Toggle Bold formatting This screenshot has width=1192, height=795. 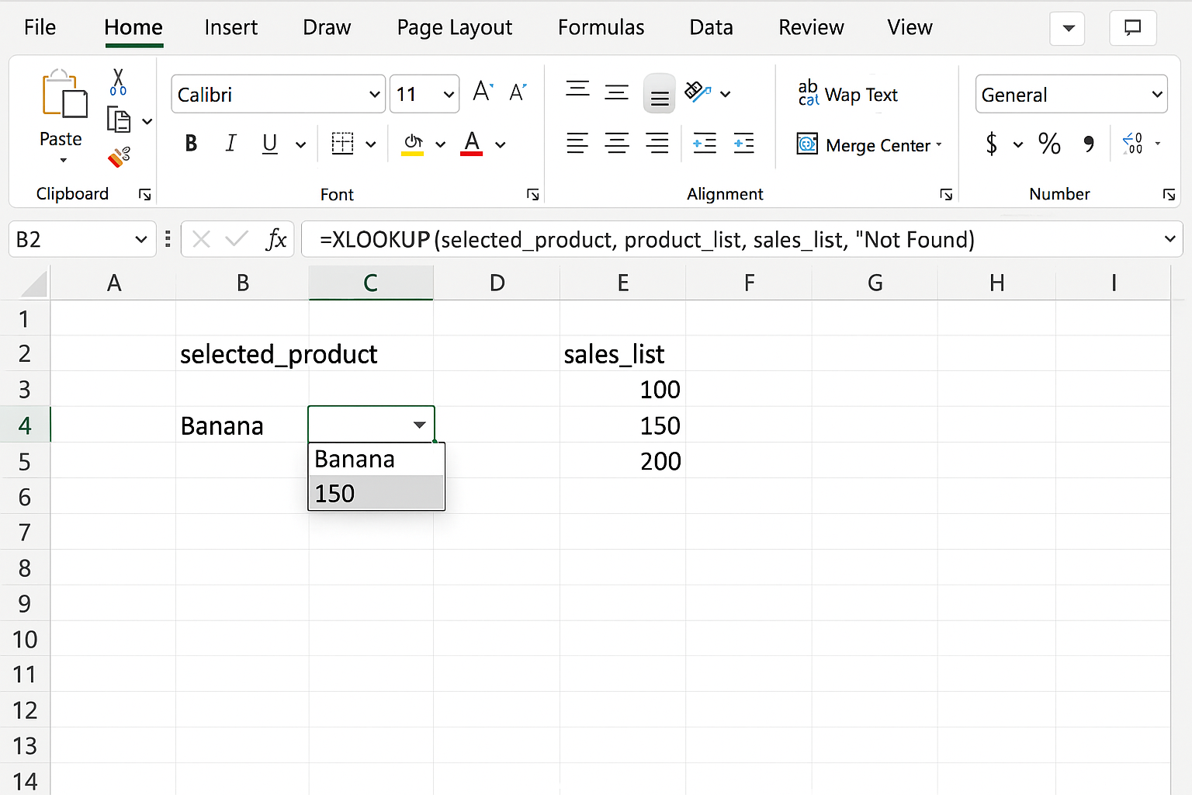coord(191,144)
